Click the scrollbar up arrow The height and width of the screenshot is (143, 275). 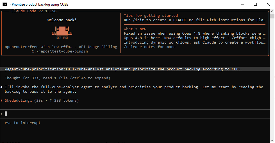(272, 11)
